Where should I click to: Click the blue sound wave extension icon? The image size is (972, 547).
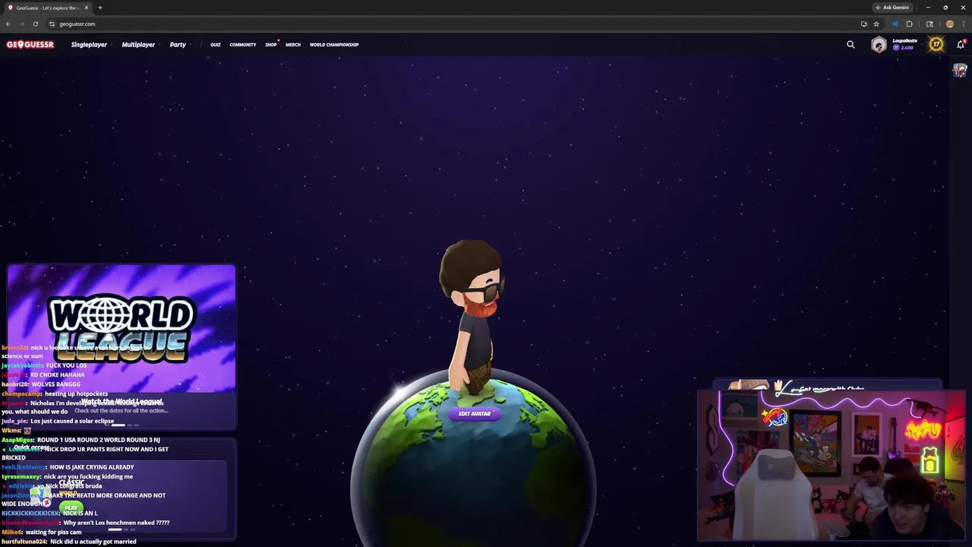pyautogui.click(x=895, y=24)
